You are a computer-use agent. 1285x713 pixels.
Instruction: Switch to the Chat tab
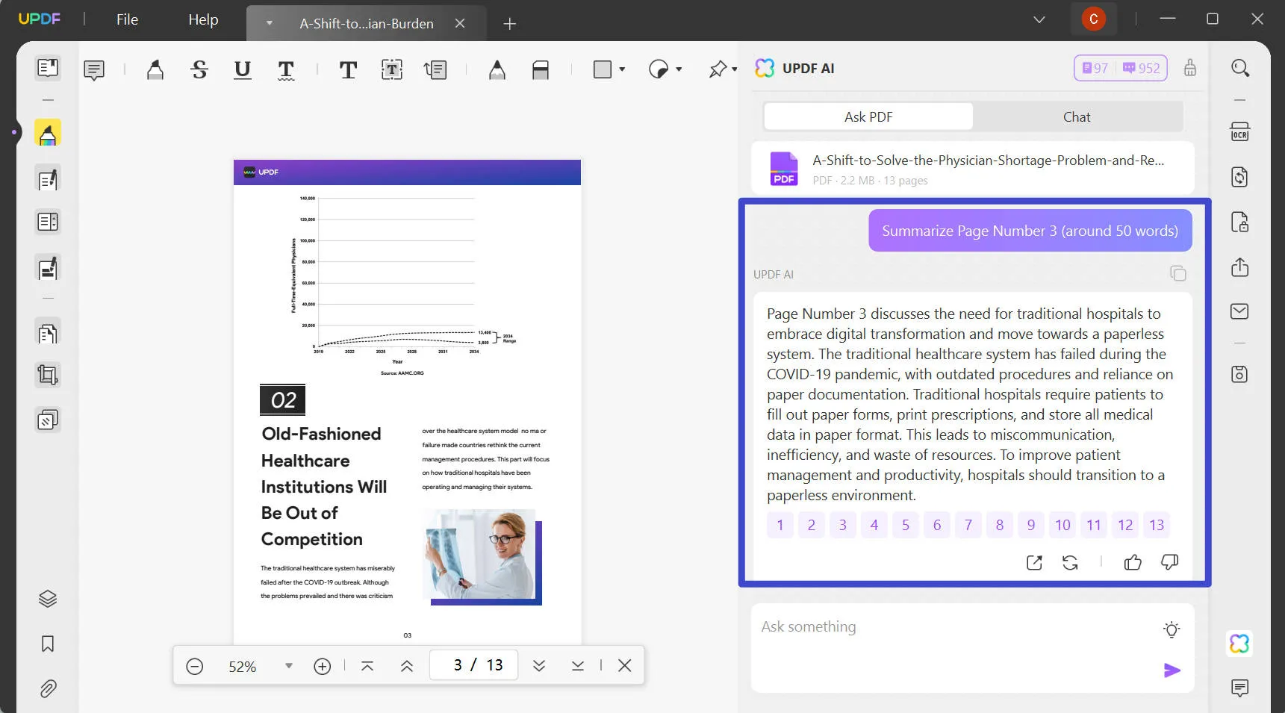[1077, 116]
